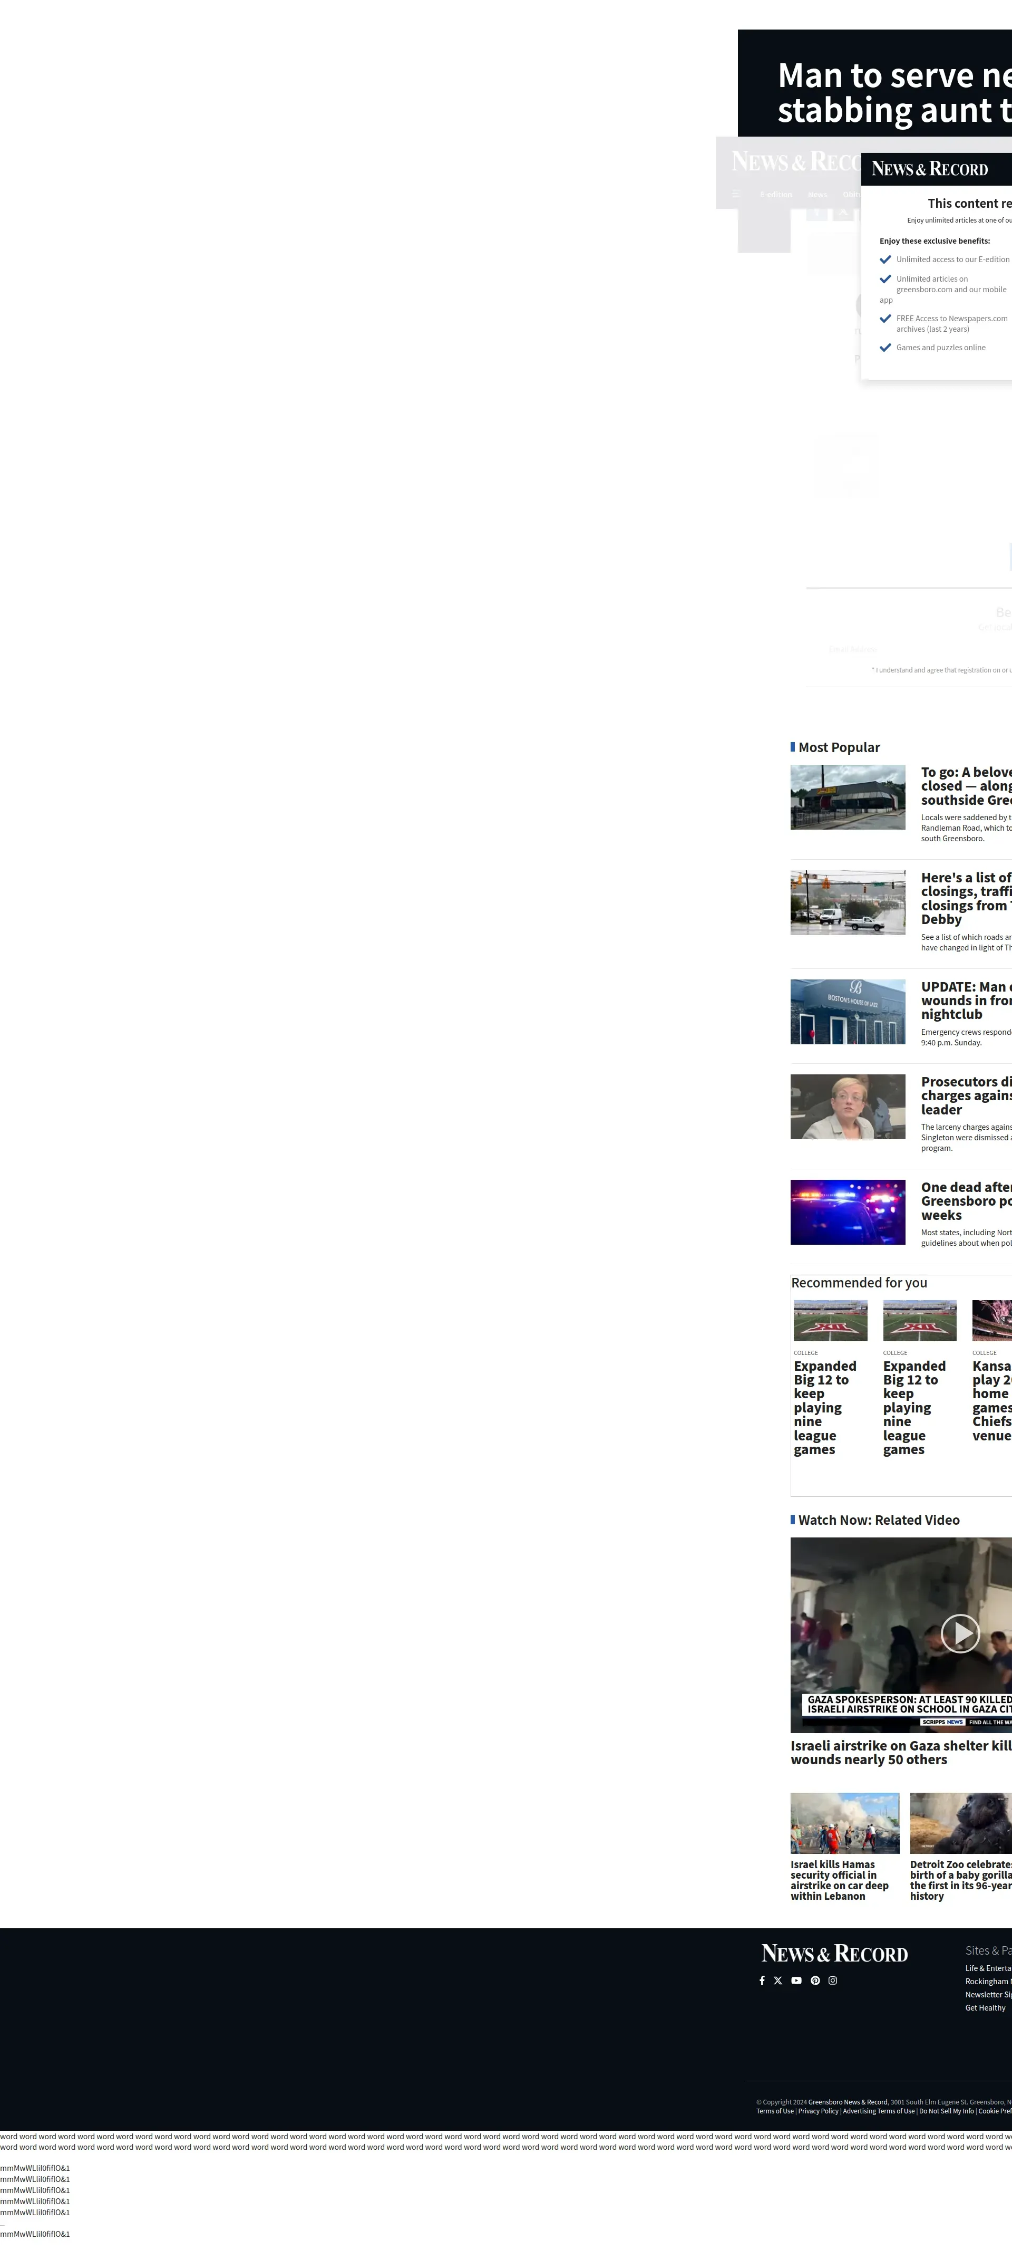Viewport: 1012px width, 2250px height.
Task: Click the 'Recommended for you' heading
Action: (x=859, y=1283)
